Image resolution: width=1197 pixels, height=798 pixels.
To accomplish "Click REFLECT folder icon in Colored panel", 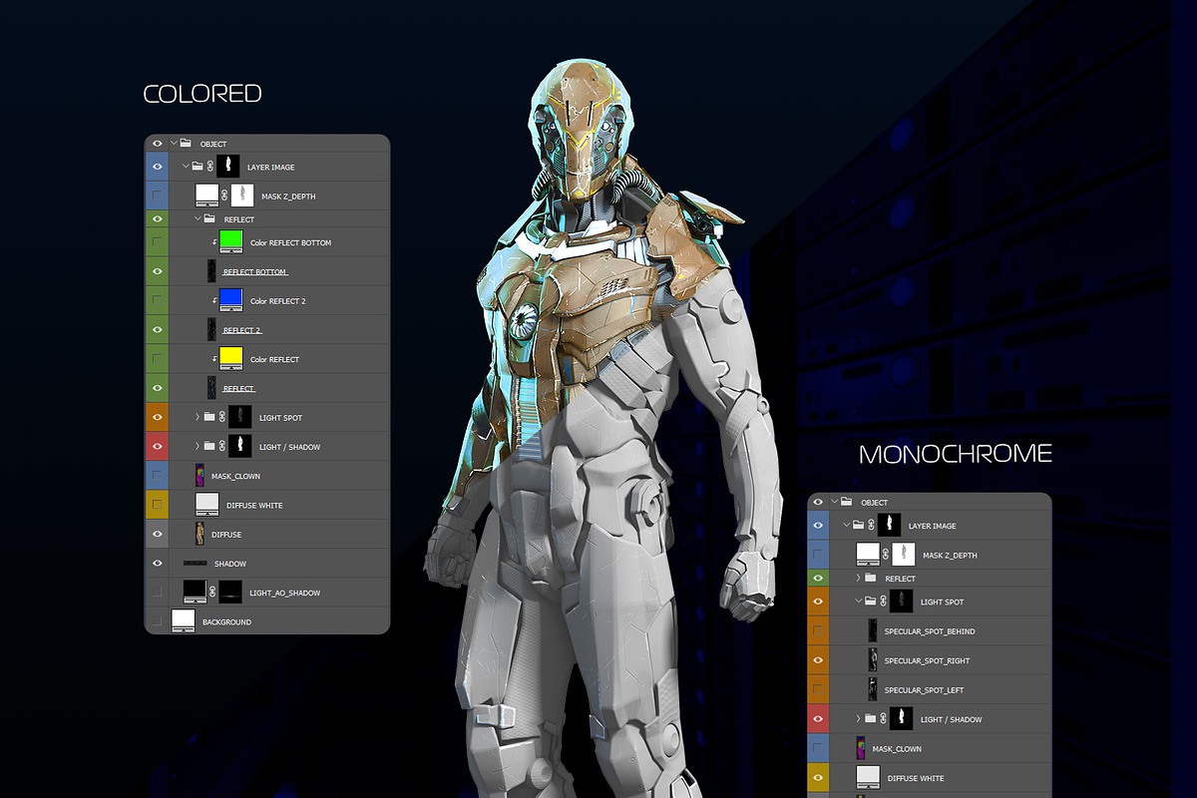I will coord(209,218).
